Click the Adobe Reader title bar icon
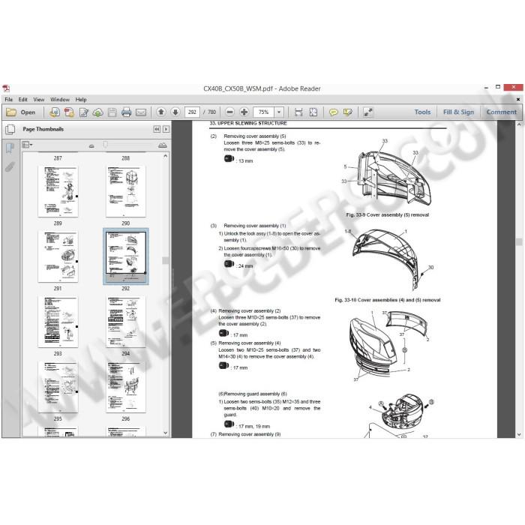This screenshot has height=525, width=525. [6, 88]
